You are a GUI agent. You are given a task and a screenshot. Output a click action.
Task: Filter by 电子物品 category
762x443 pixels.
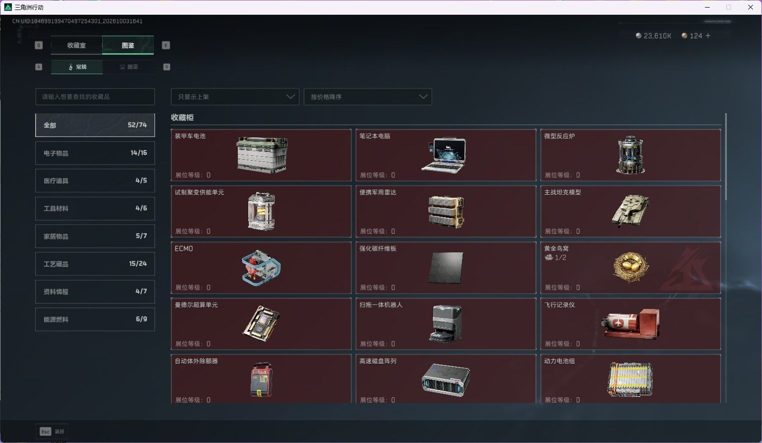pos(95,153)
